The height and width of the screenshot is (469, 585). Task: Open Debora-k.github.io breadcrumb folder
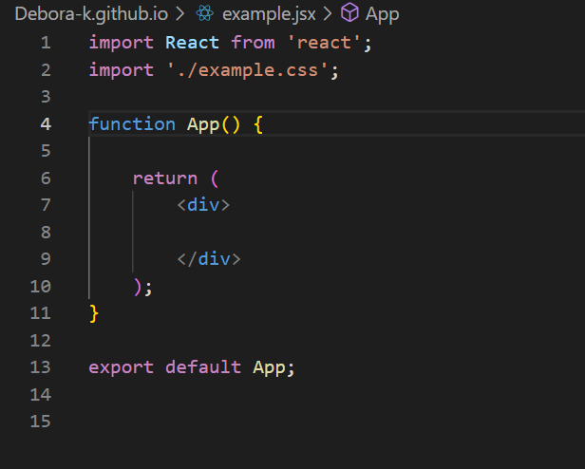tap(91, 14)
